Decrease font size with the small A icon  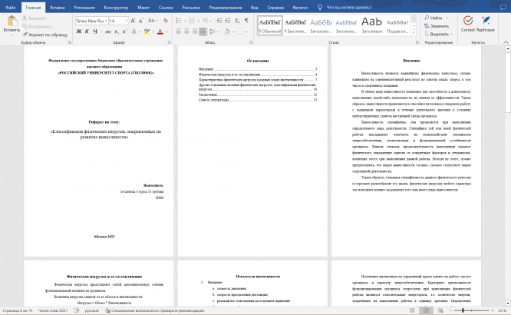140,21
